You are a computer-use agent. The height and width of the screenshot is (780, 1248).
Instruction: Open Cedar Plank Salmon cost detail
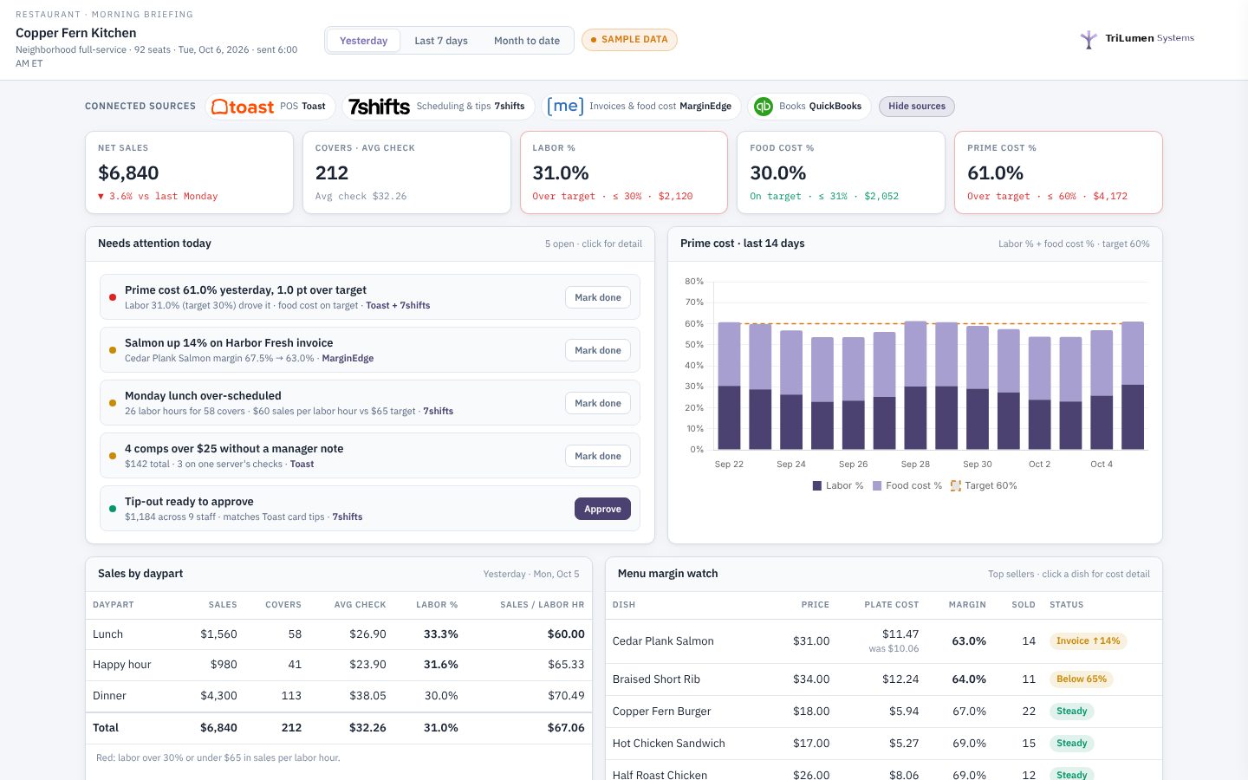click(884, 641)
